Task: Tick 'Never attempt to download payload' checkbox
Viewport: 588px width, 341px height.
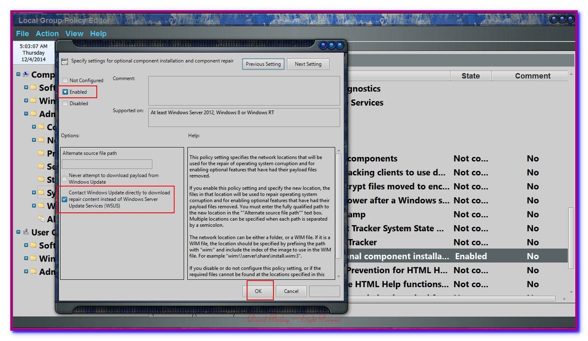Action: point(64,179)
